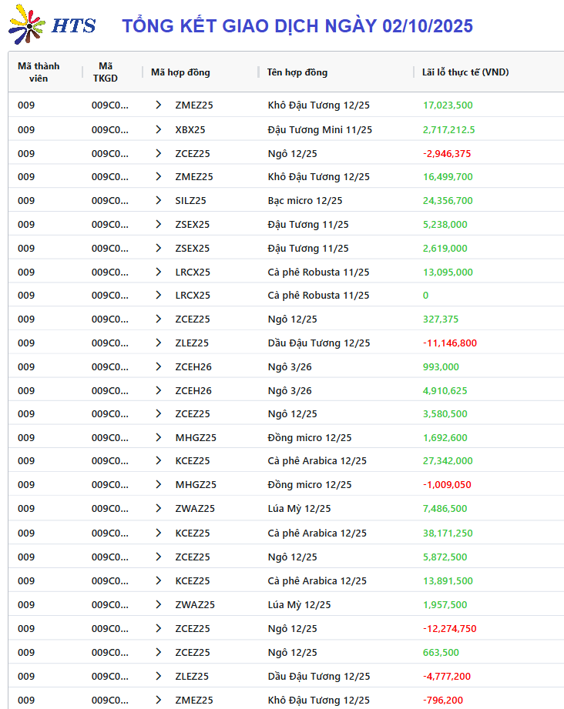Image resolution: width=564 pixels, height=709 pixels.
Task: Sort by Lãi lỗ thực tế (VND) header
Action: [465, 72]
